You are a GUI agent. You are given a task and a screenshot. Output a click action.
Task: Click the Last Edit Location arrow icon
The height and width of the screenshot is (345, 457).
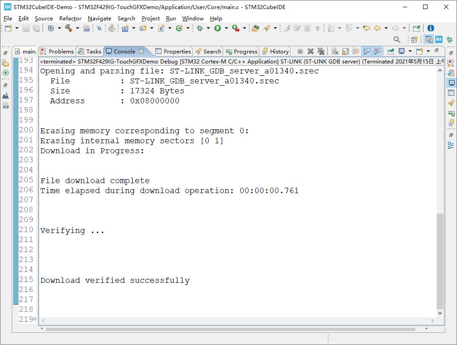tap(367, 28)
